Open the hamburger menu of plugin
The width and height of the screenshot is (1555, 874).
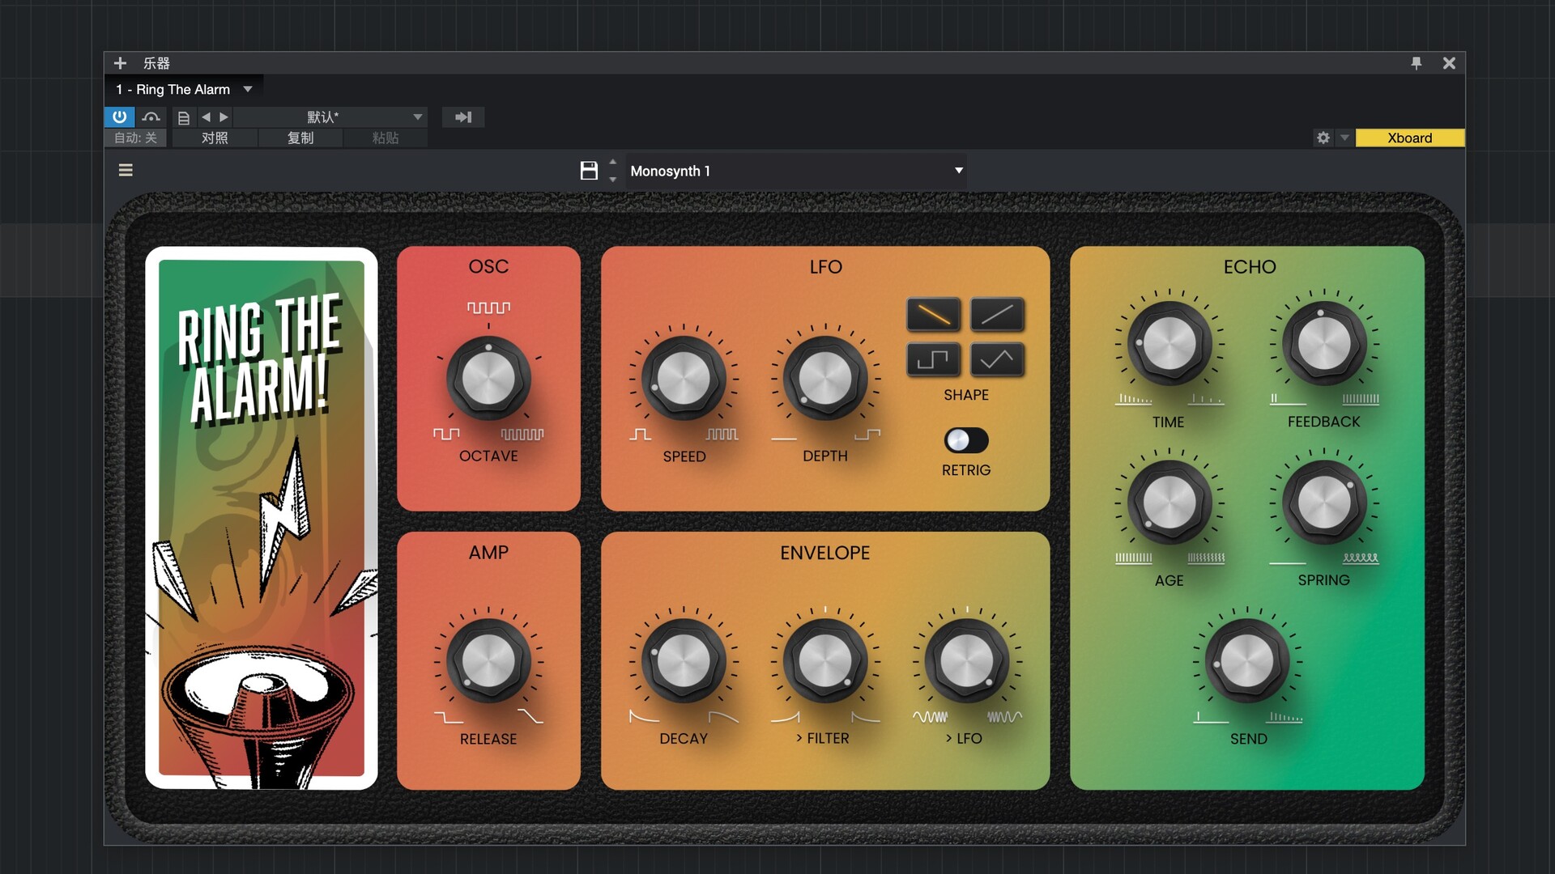(x=126, y=170)
